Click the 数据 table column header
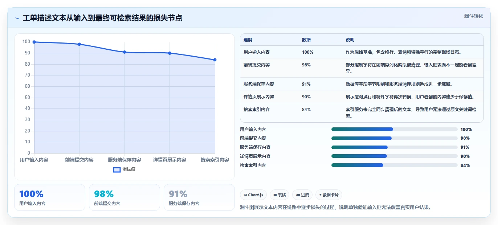This screenshot has width=498, height=225. pos(306,40)
